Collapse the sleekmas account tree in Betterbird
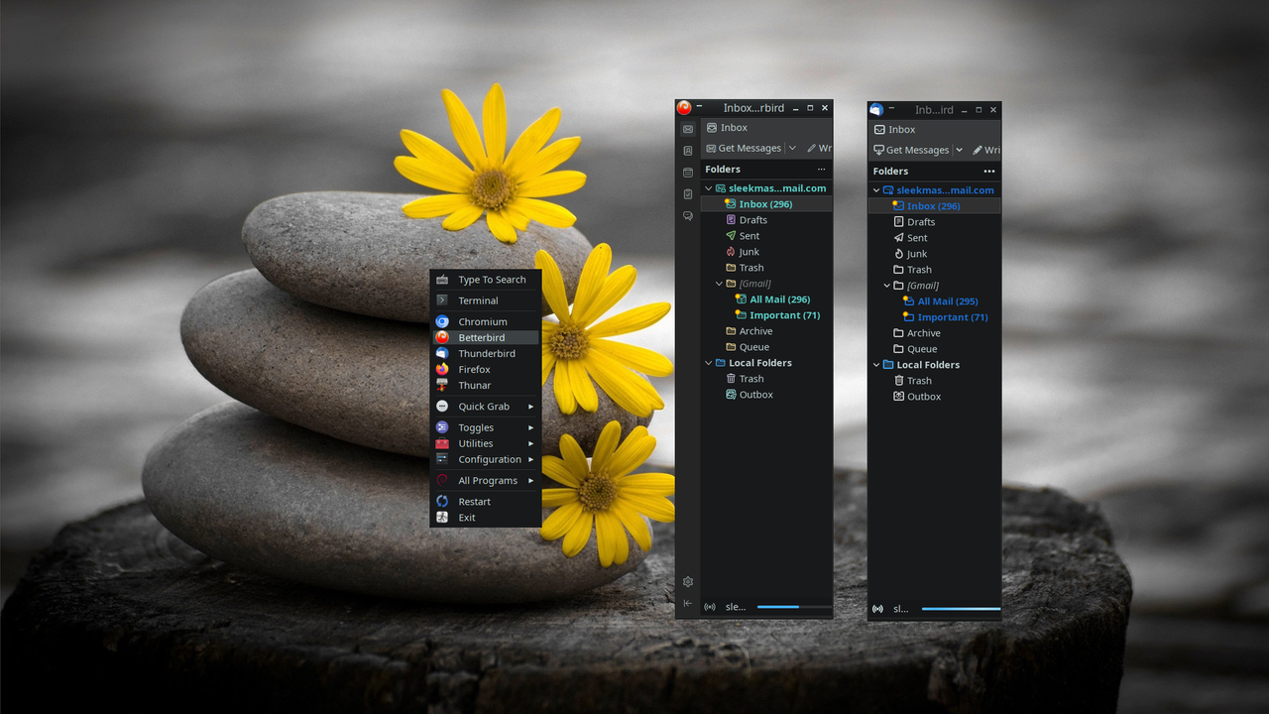Image resolution: width=1269 pixels, height=714 pixels. [x=708, y=188]
